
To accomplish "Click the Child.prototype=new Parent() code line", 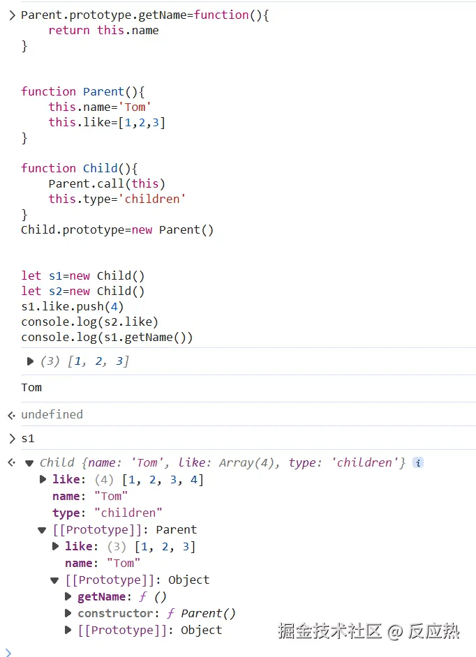I will (x=117, y=230).
